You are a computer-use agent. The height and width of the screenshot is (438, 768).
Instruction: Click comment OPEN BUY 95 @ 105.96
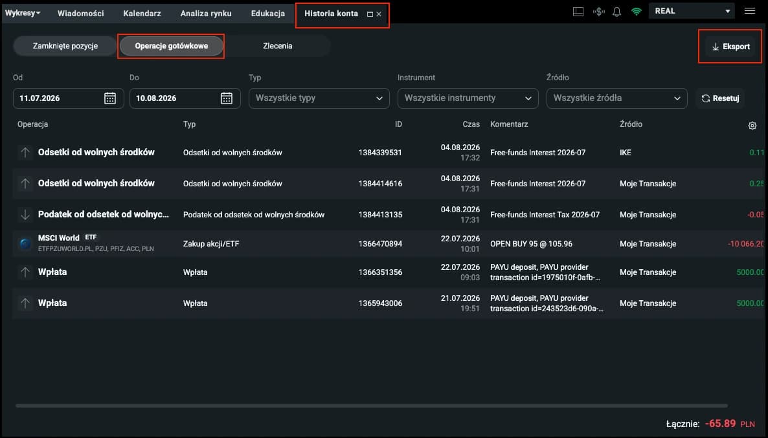pyautogui.click(x=531, y=244)
